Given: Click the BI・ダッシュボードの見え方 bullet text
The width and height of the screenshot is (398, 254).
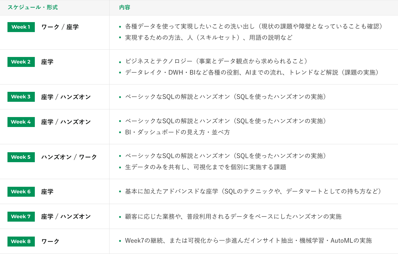Looking at the screenshot, I should click(x=178, y=132).
